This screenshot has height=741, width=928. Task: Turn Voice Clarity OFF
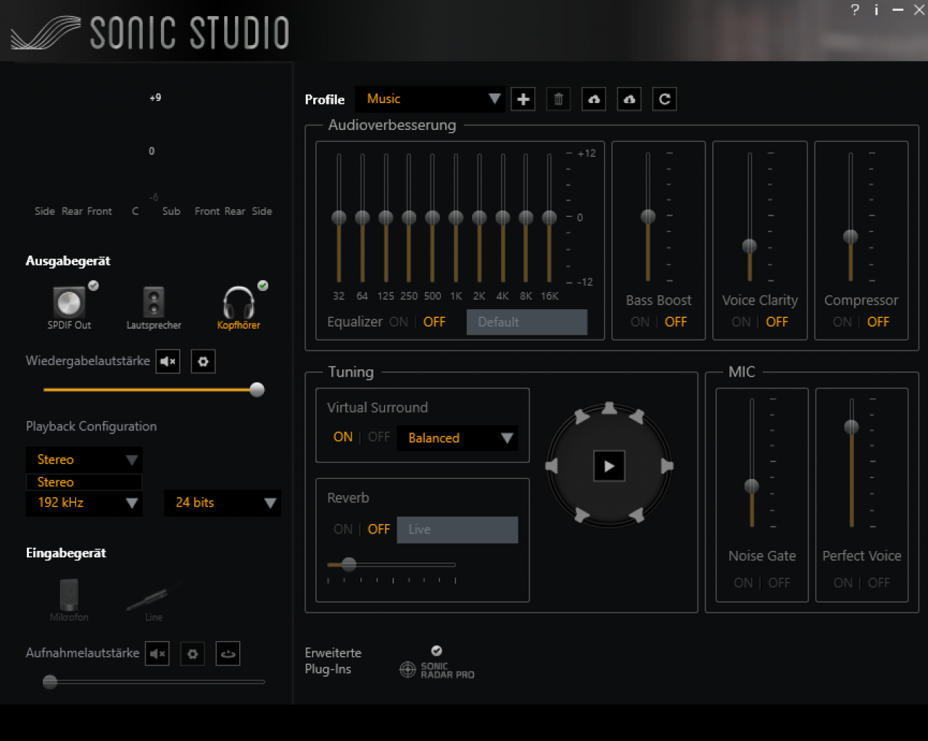(777, 322)
